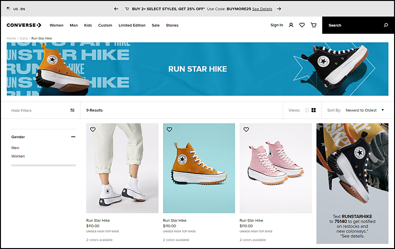395x249 pixels.
Task: Open the Stories menu
Action: tap(172, 26)
